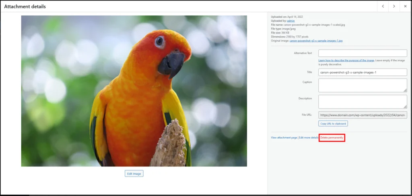Click the Delete permanently link
Viewport: 412px width, 196px height.
click(332, 138)
